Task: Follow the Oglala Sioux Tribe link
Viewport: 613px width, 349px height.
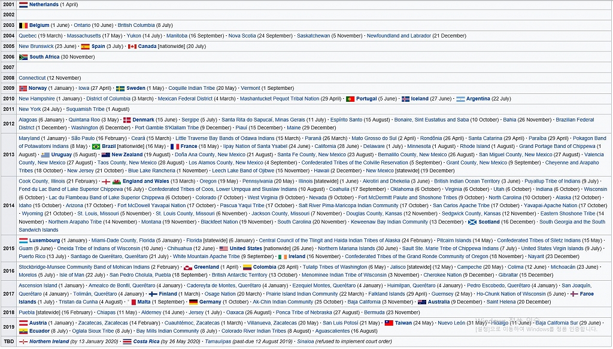Action: point(93,331)
